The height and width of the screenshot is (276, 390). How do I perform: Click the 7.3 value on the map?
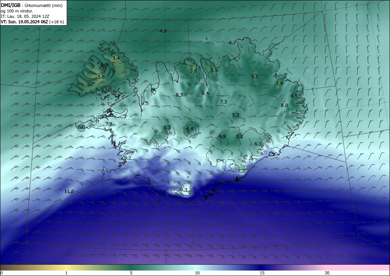(223, 102)
